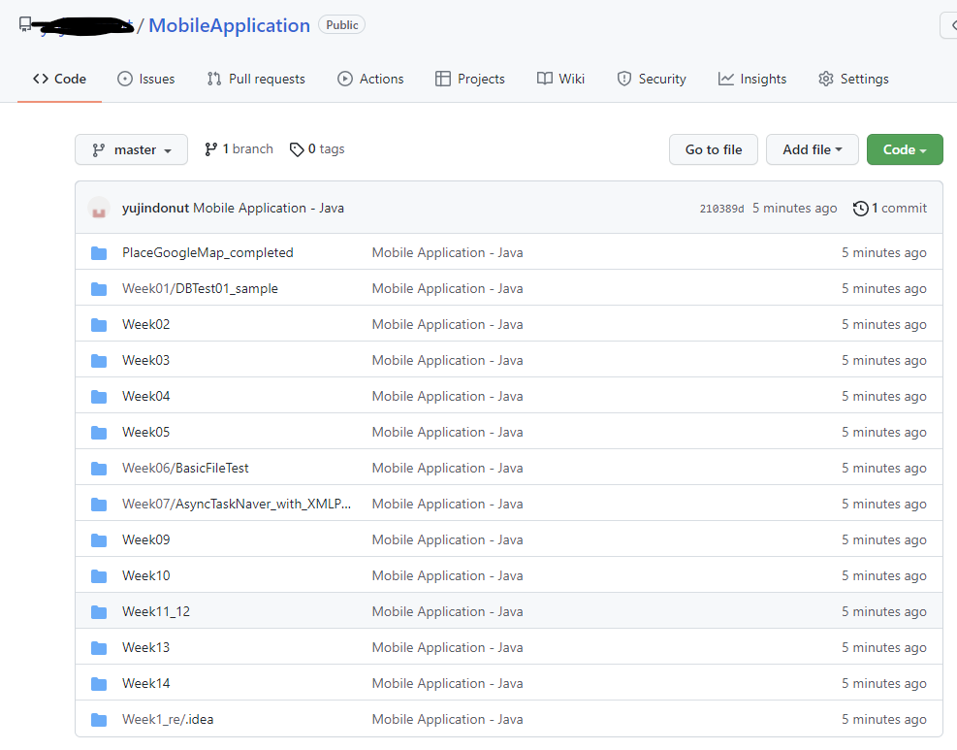Click the folder icon beside PlaceGoogleMap_completed
This screenshot has width=957, height=750.
(x=99, y=253)
